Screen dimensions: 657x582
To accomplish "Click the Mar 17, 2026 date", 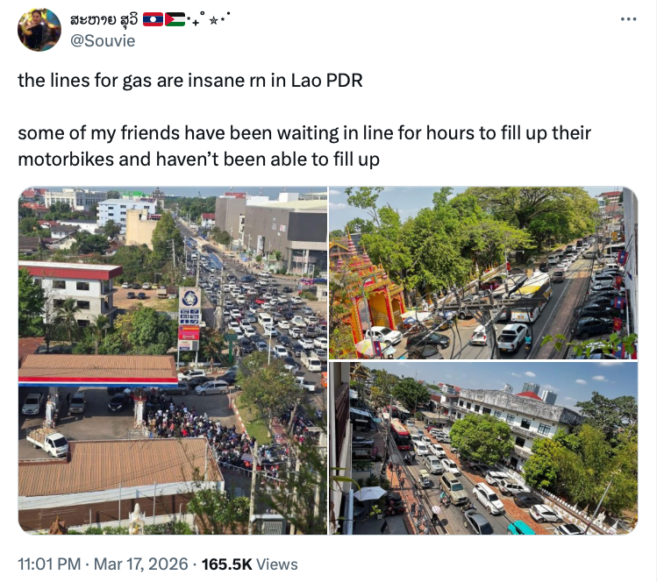I will (x=140, y=564).
